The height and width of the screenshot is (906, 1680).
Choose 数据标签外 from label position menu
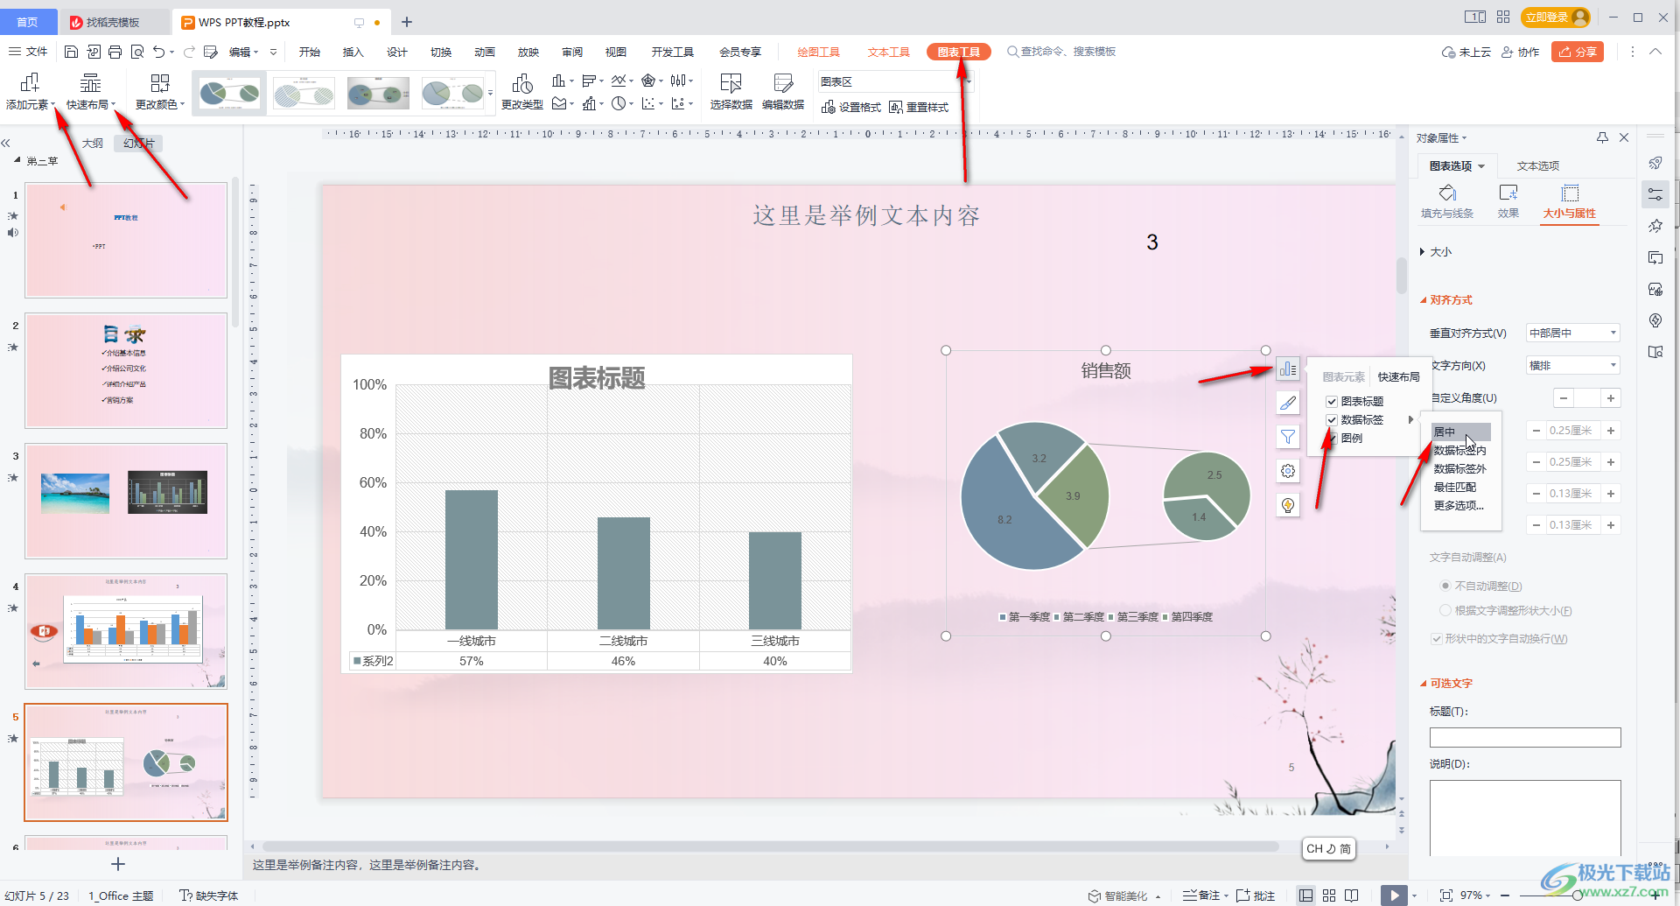click(x=1459, y=468)
